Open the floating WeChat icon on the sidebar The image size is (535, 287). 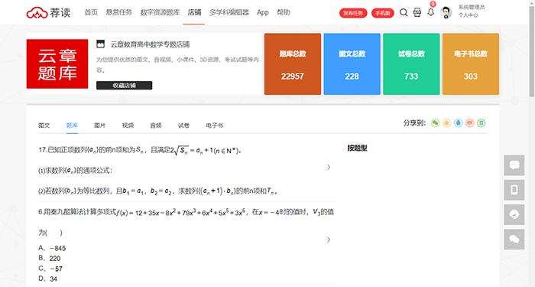pos(514,239)
